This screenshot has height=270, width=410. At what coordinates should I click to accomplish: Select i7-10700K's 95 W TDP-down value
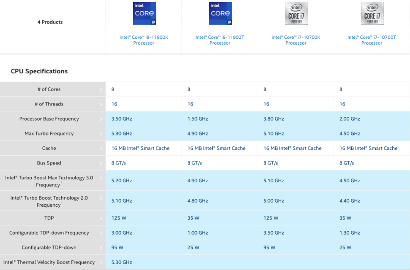(269, 247)
